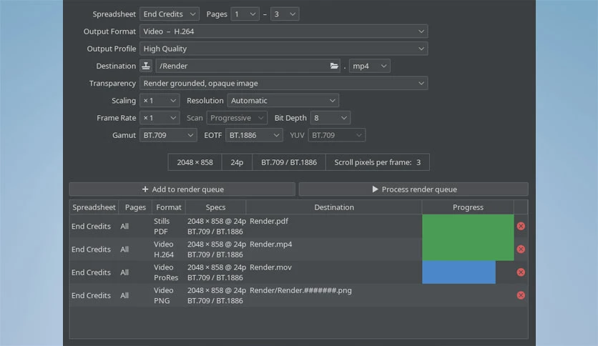Click the 2048 × 858 resolution summary box
This screenshot has height=346, width=598.
(195, 162)
